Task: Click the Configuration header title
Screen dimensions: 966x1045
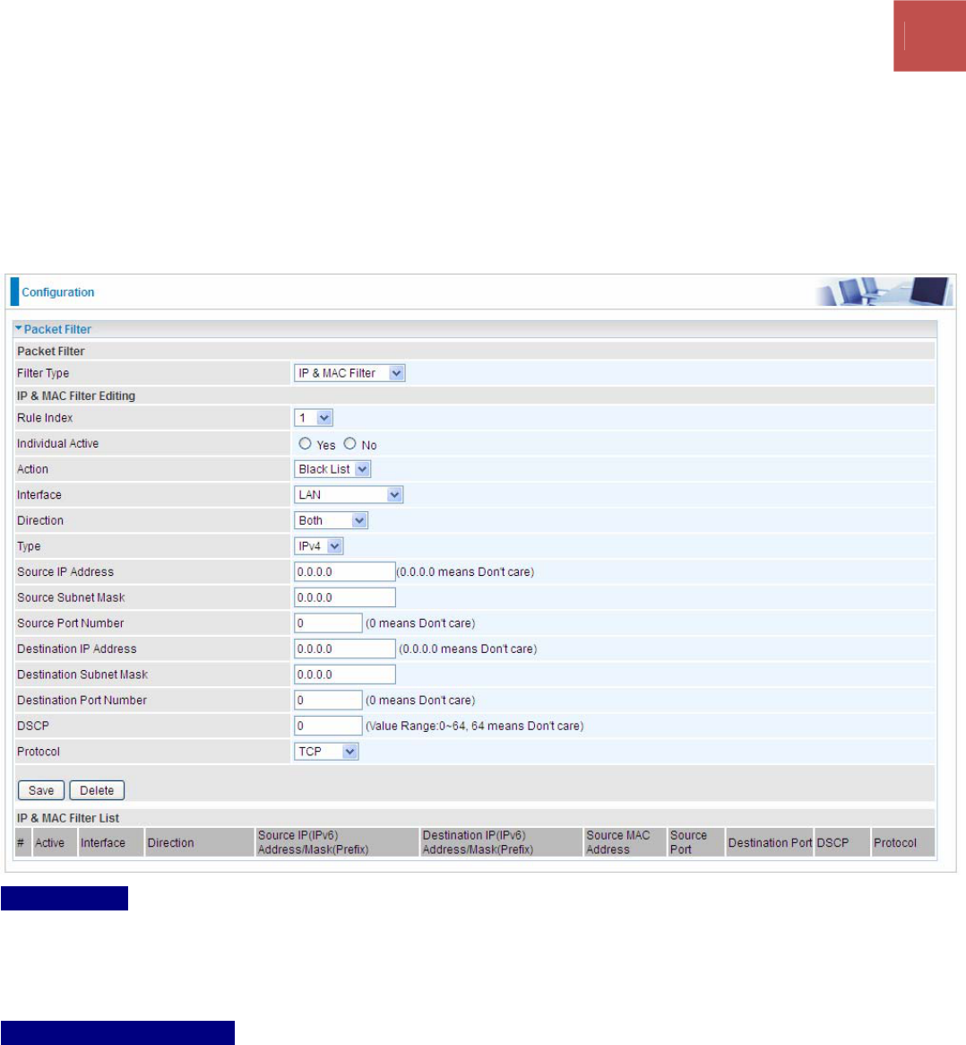Action: click(58, 292)
